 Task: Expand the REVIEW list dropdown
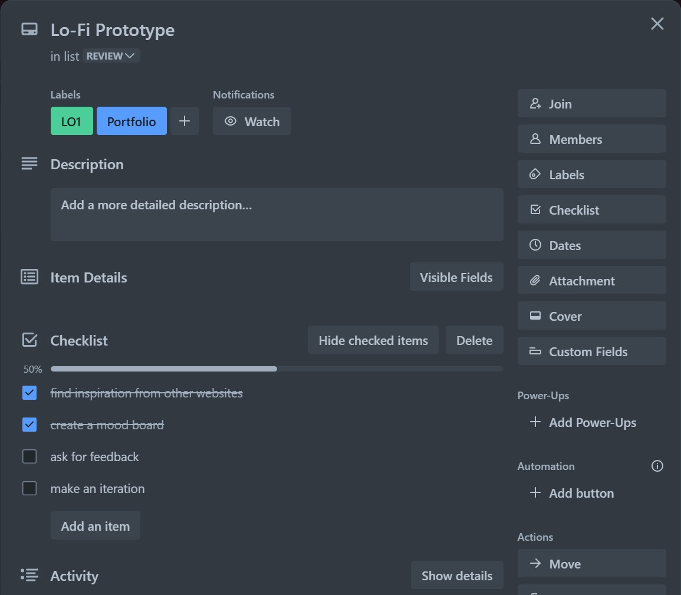click(x=111, y=56)
